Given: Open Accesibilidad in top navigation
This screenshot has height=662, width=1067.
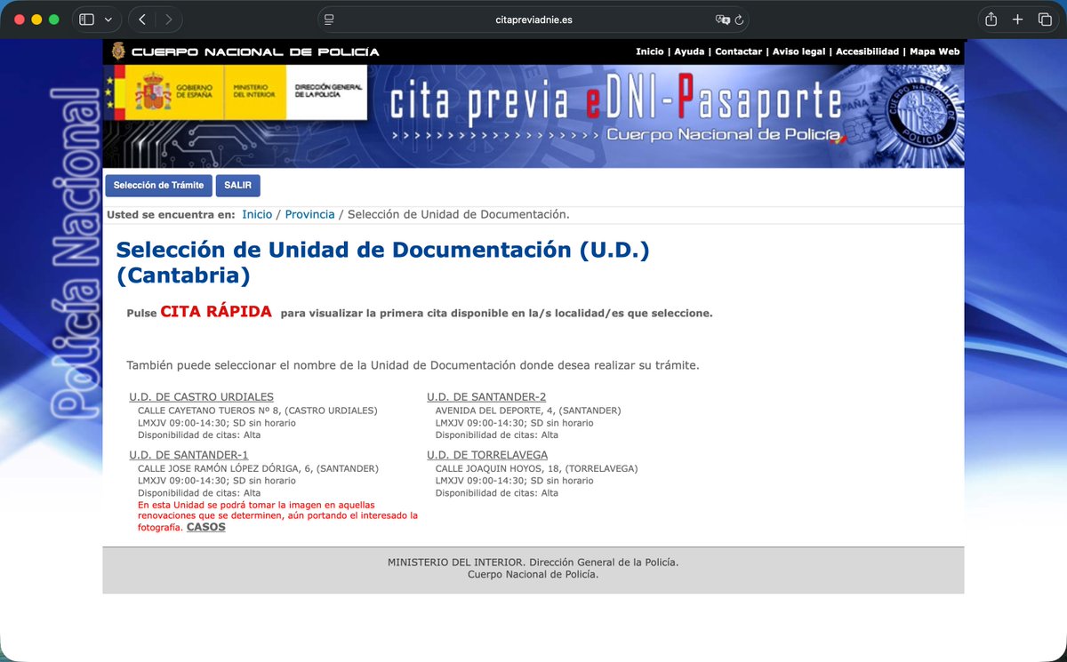Looking at the screenshot, I should click(x=867, y=52).
